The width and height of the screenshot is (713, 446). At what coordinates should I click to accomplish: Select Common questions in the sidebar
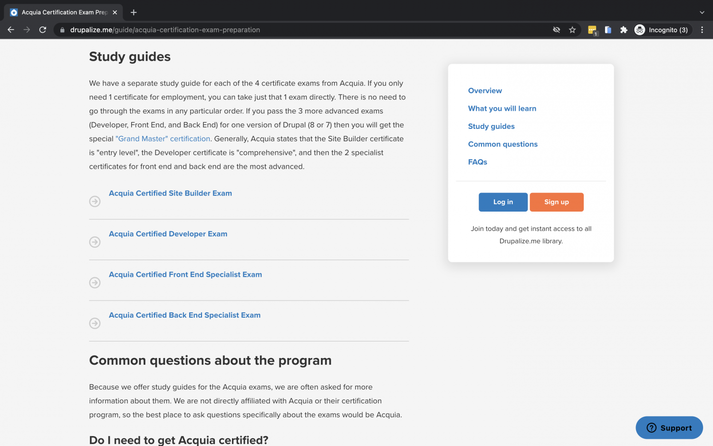click(x=502, y=144)
